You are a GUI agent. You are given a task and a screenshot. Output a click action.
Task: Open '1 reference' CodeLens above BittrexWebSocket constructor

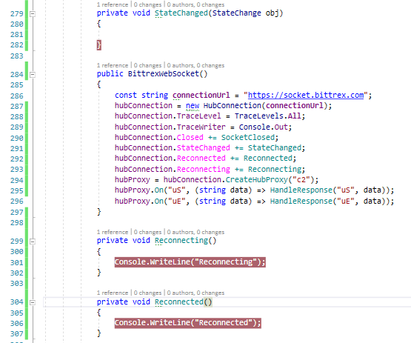click(x=112, y=65)
